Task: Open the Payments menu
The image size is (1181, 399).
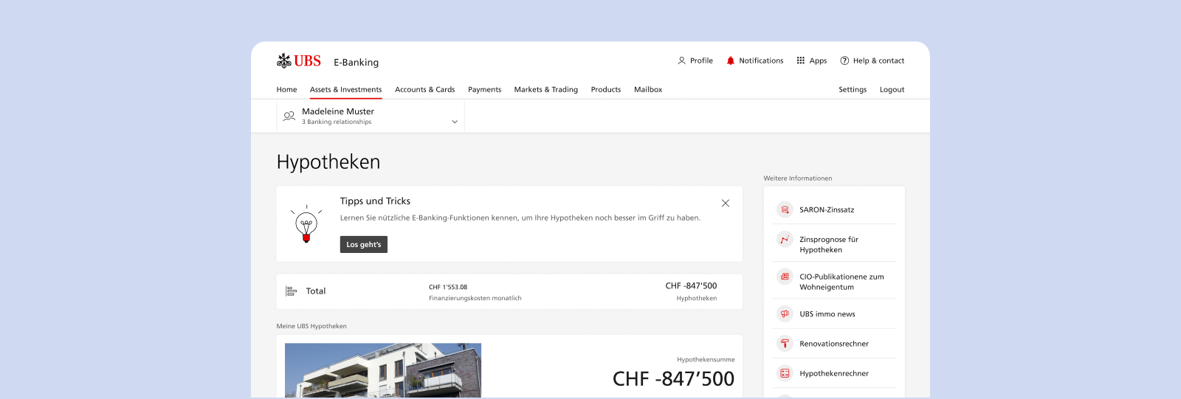Action: coord(484,89)
